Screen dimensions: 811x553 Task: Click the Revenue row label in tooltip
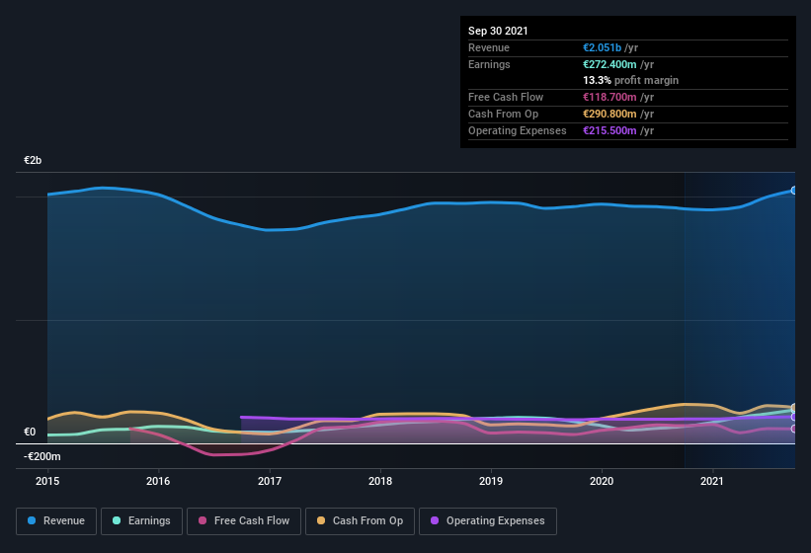tap(489, 47)
